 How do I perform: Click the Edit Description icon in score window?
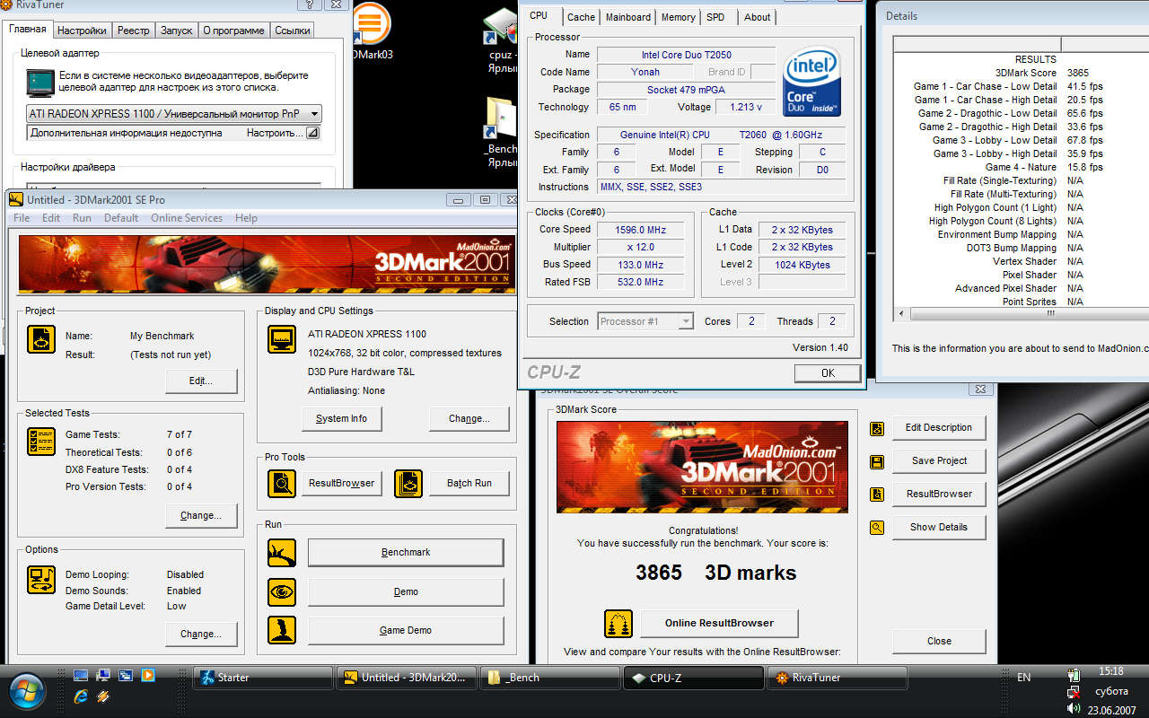(877, 429)
